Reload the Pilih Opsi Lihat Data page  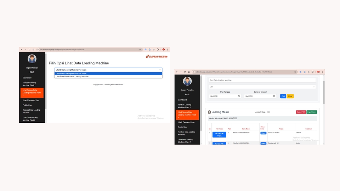[29, 50]
